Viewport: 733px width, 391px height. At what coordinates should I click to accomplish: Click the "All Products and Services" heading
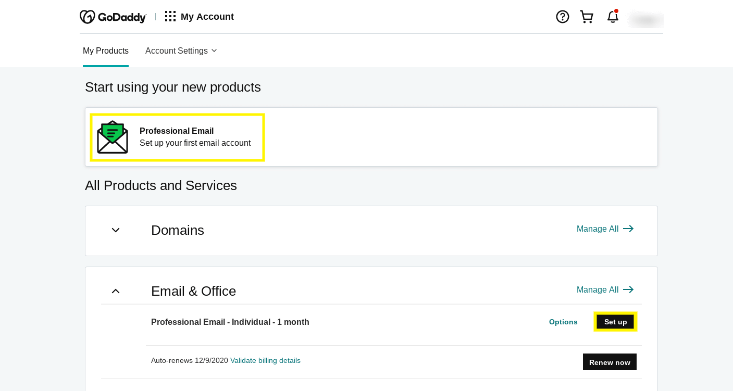click(161, 186)
